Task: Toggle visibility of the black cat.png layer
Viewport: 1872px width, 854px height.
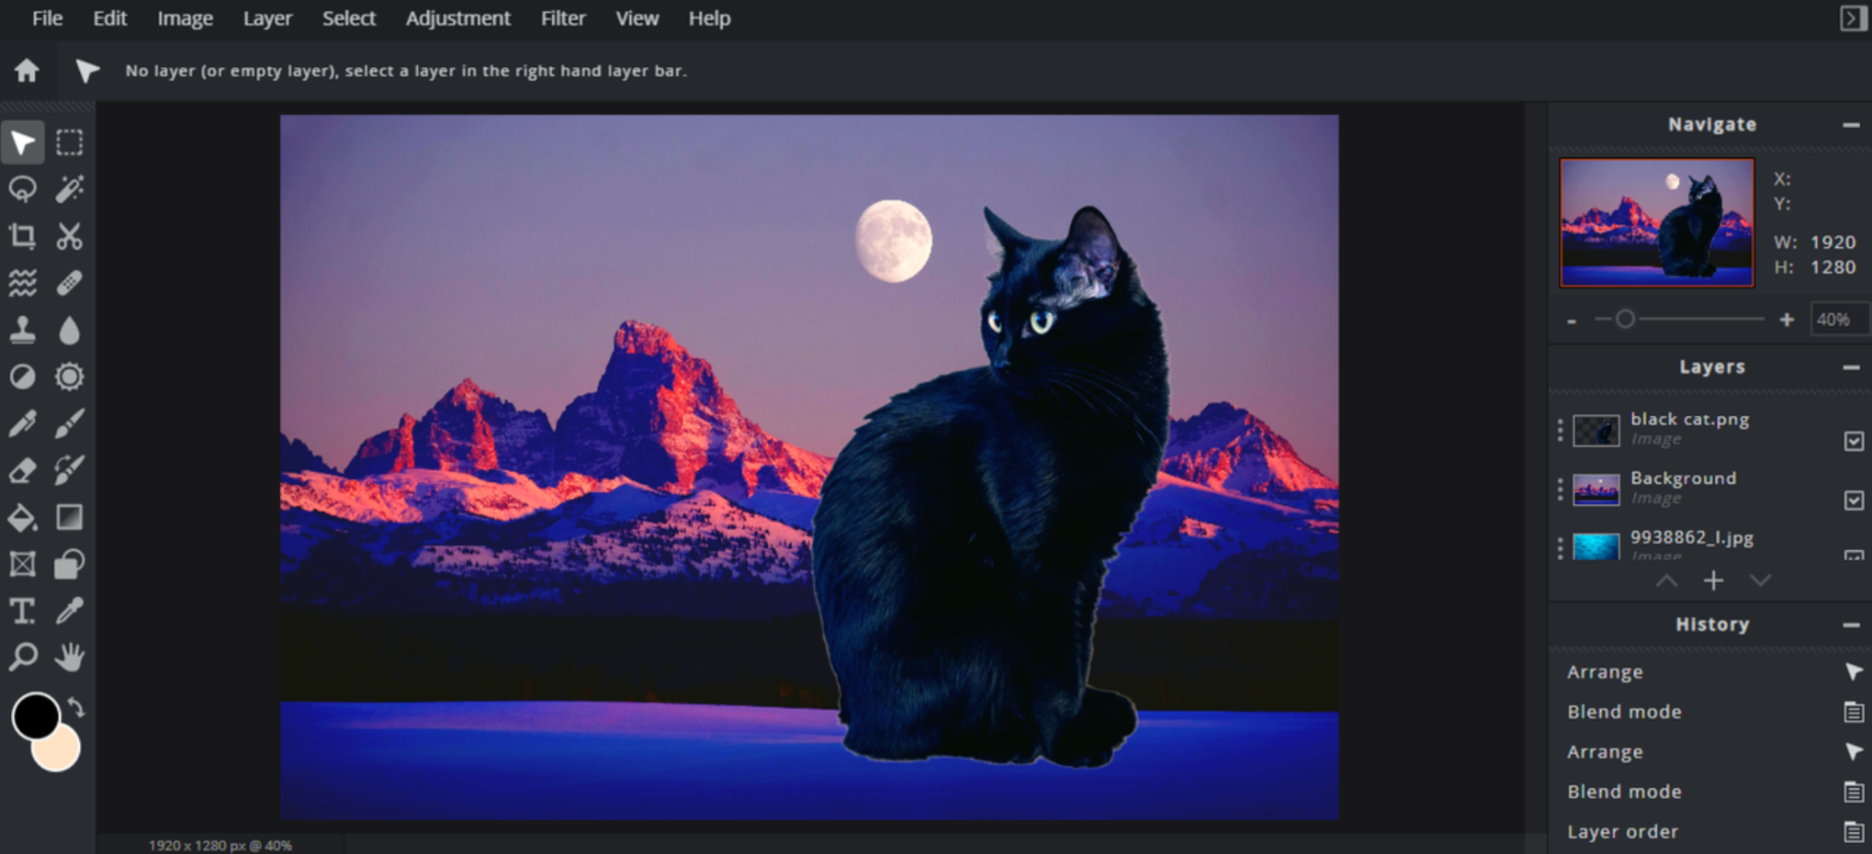Action: [x=1855, y=440]
